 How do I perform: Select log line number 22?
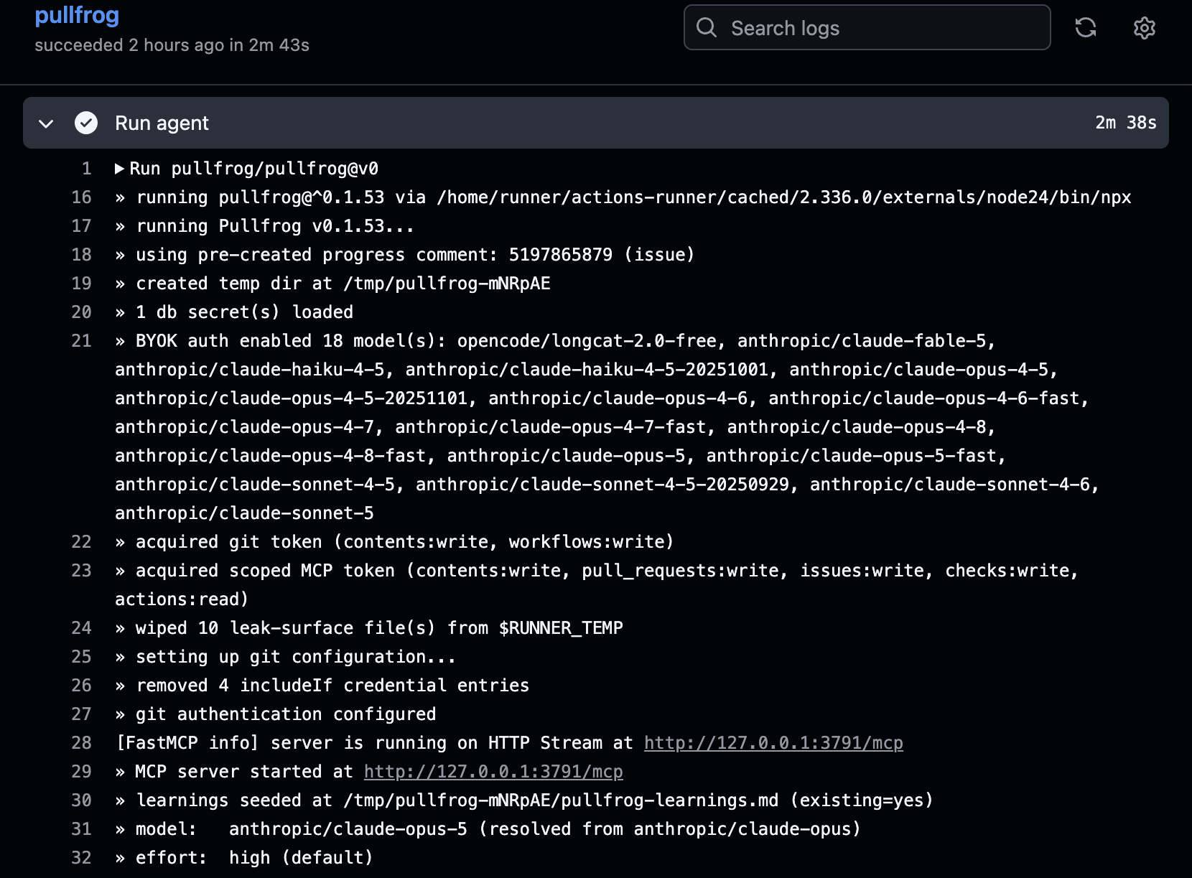[82, 542]
